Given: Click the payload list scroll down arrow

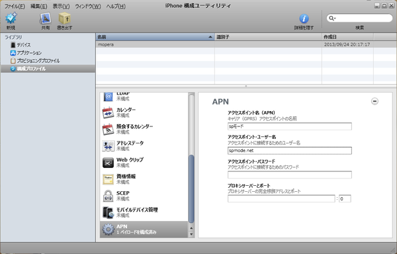Looking at the screenshot, I should (x=191, y=234).
